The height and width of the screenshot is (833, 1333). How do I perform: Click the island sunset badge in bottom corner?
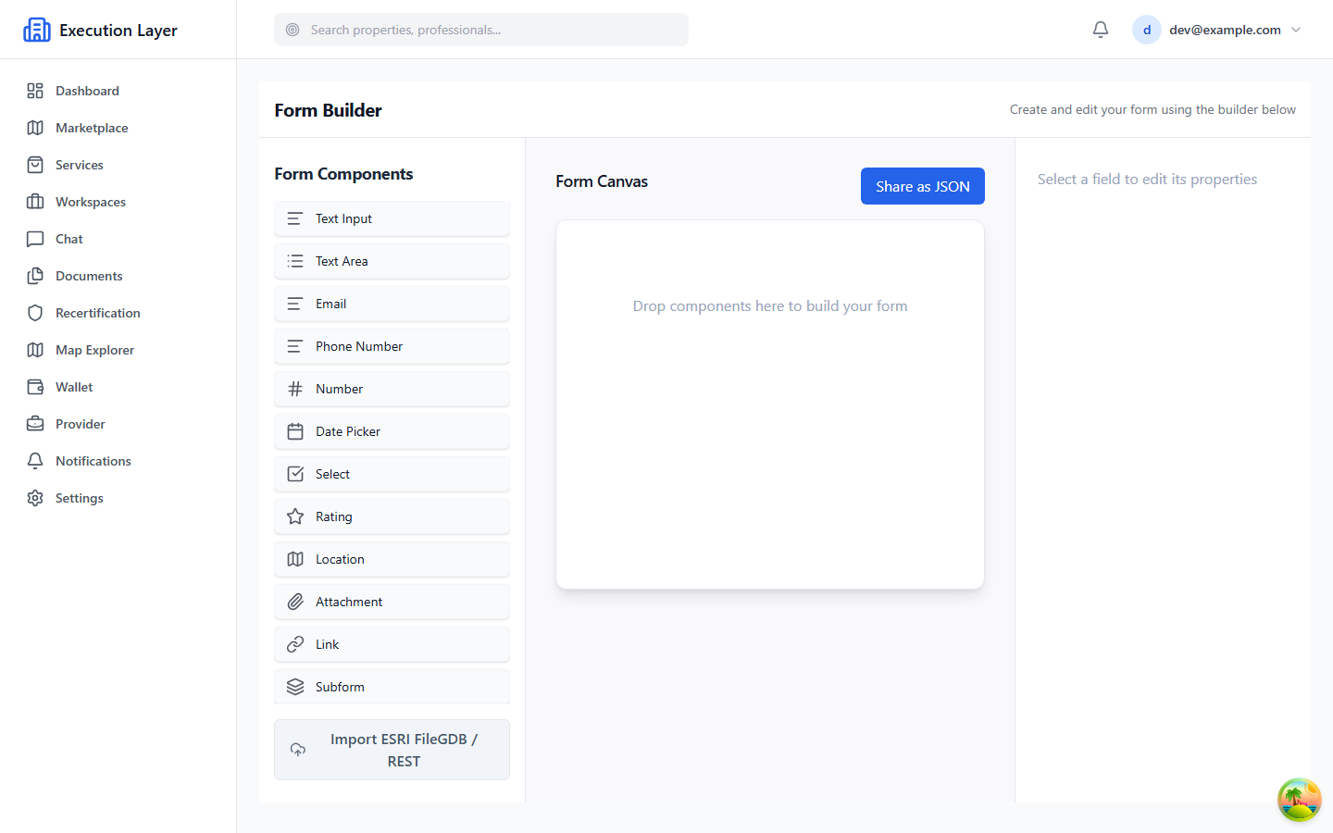point(1300,800)
